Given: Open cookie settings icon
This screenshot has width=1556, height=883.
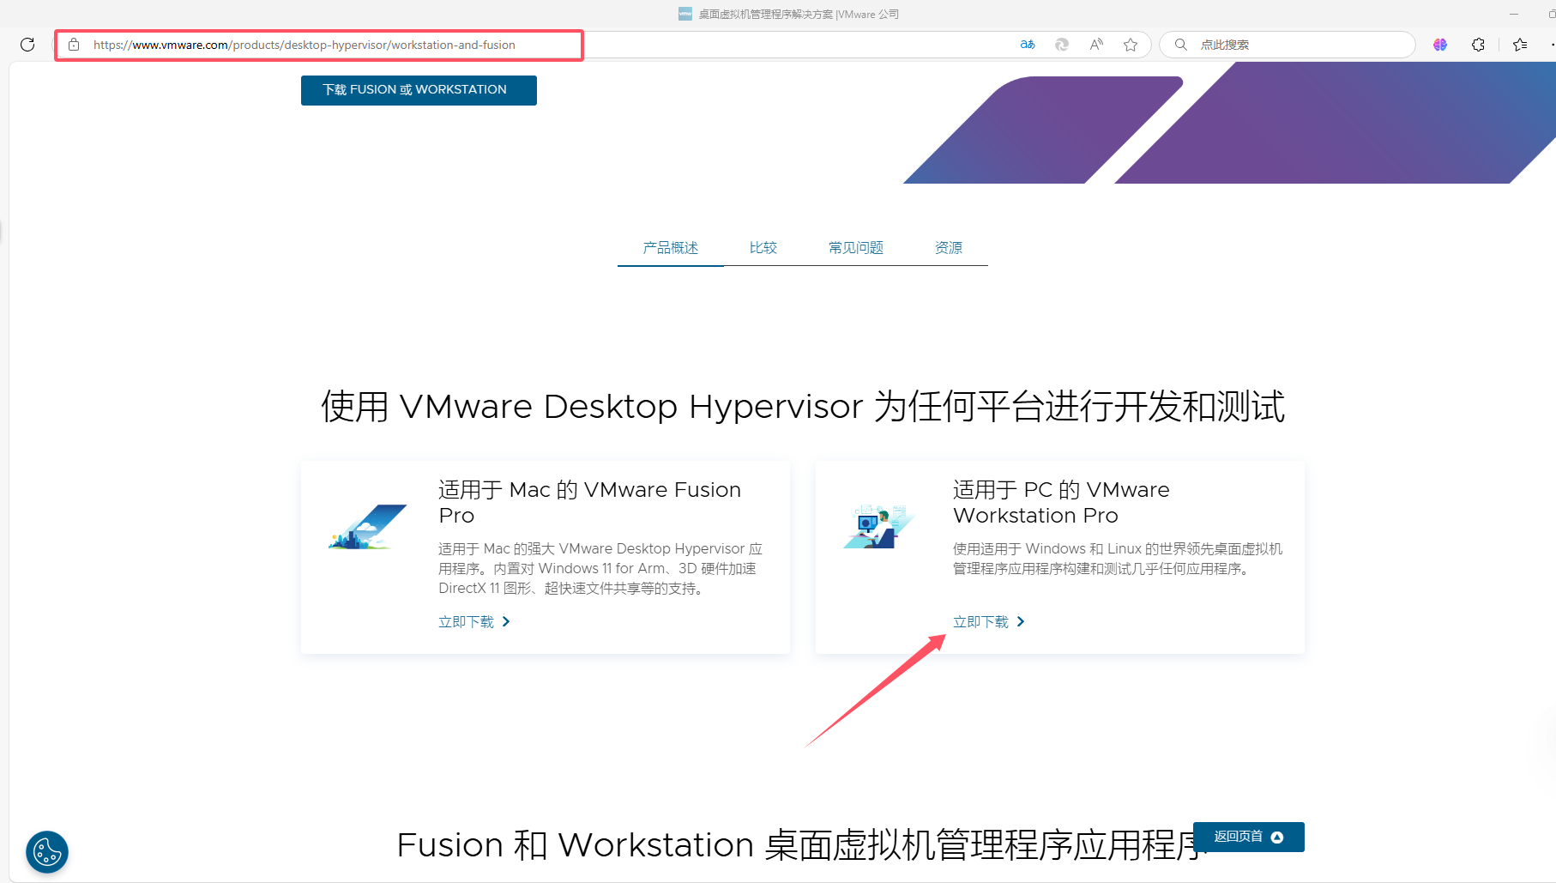Looking at the screenshot, I should (47, 852).
